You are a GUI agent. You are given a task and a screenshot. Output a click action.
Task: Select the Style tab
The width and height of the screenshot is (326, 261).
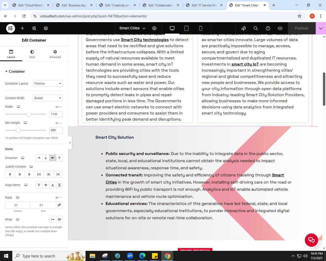click(32, 54)
